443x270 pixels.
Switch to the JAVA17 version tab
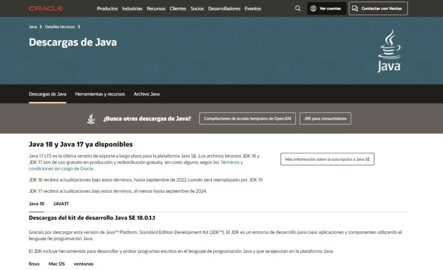click(x=61, y=204)
